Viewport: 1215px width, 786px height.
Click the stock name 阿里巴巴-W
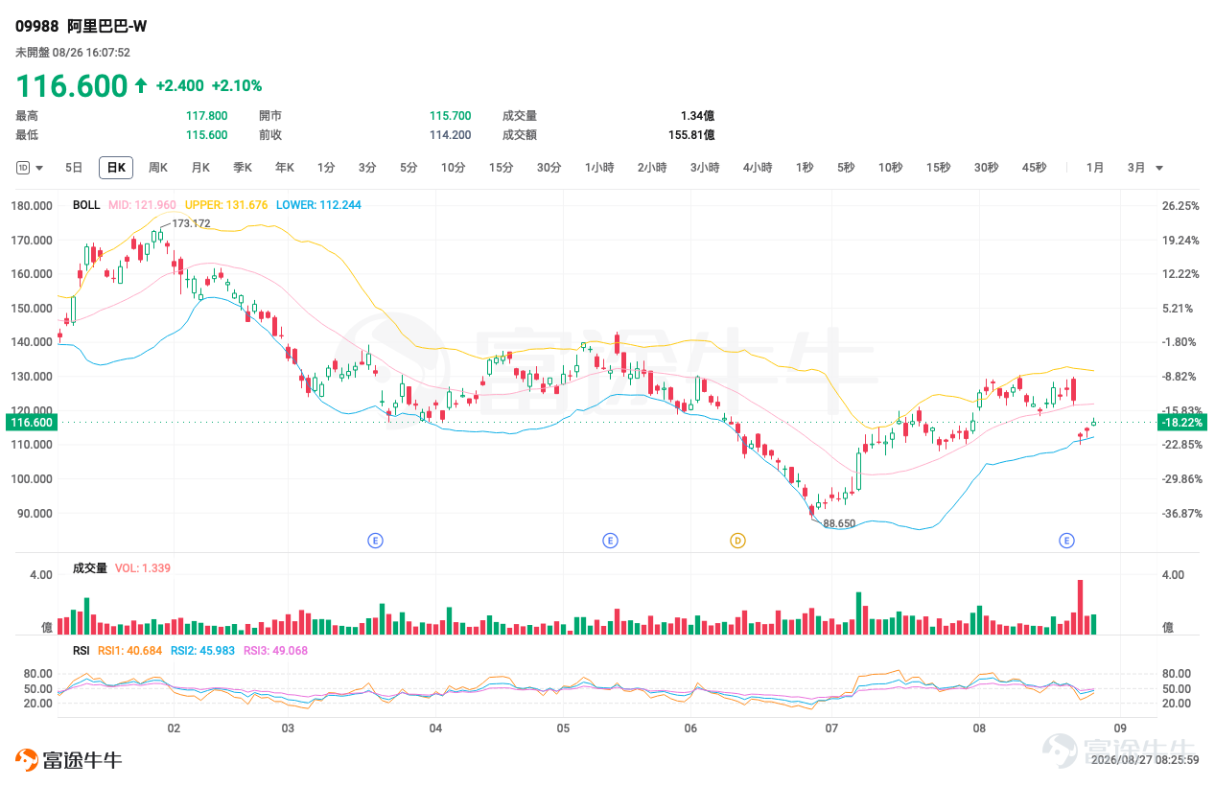point(107,26)
